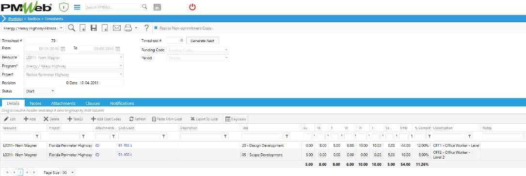Open cost code 01-100-L in Design Development row
This screenshot has width=526, height=176.
[125, 146]
